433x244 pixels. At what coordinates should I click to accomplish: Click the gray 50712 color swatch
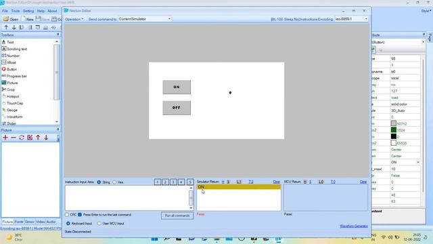pos(394,123)
